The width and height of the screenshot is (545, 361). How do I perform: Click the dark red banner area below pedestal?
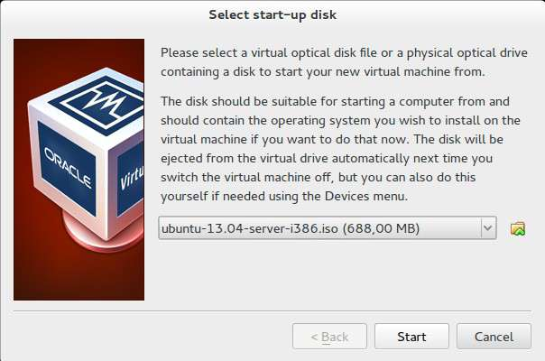tap(79, 276)
